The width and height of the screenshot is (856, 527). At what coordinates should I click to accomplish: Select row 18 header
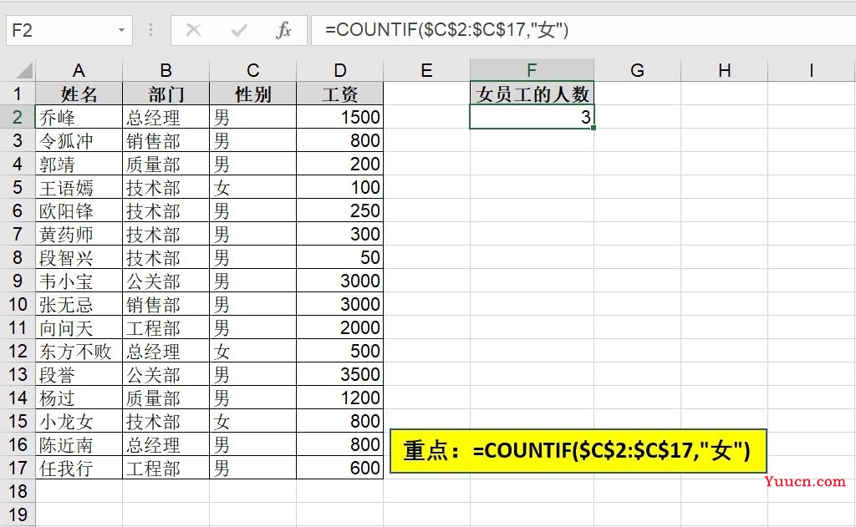[x=18, y=492]
